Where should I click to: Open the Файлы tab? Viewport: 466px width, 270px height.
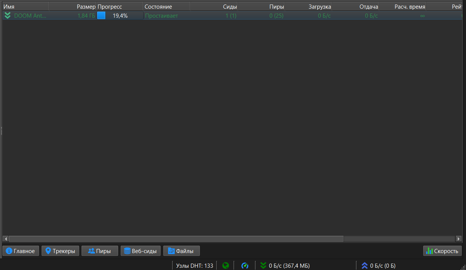(181, 251)
